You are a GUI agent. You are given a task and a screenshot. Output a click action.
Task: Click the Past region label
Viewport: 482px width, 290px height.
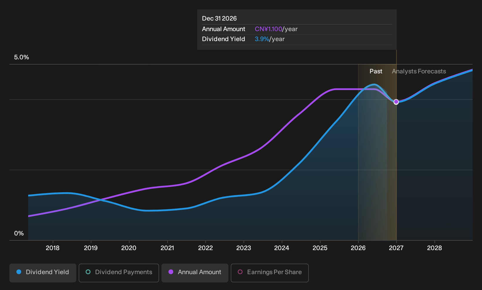pyautogui.click(x=376, y=71)
